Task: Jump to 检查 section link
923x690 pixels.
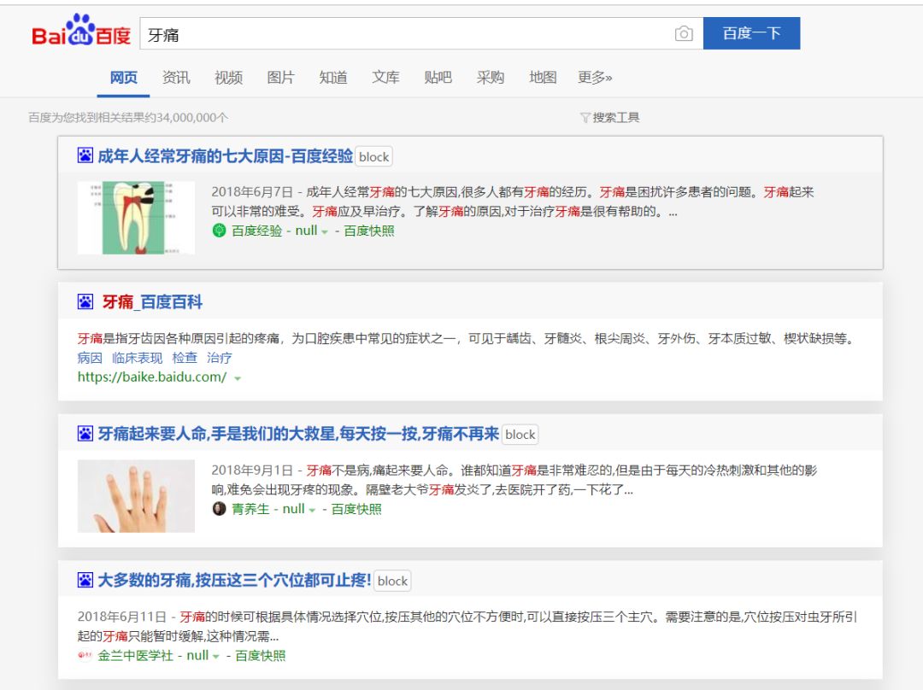Action: pyautogui.click(x=185, y=358)
